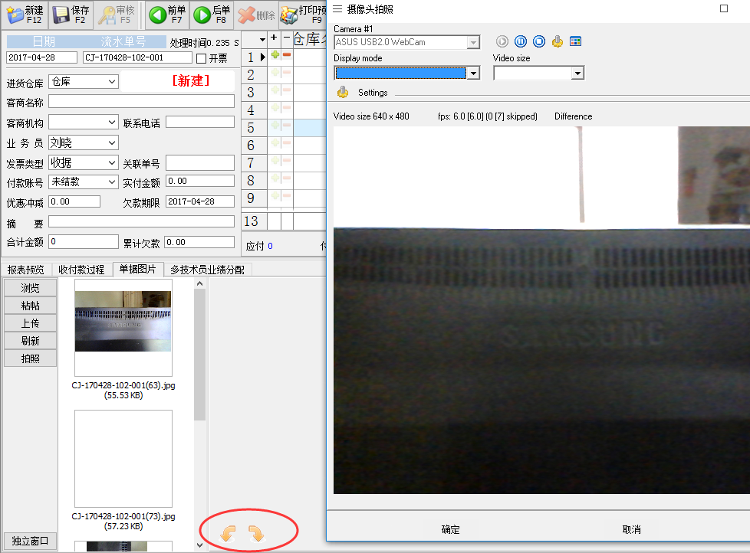This screenshot has width=750, height=553.
Task: Open the camera color grid icon
Action: [x=576, y=41]
